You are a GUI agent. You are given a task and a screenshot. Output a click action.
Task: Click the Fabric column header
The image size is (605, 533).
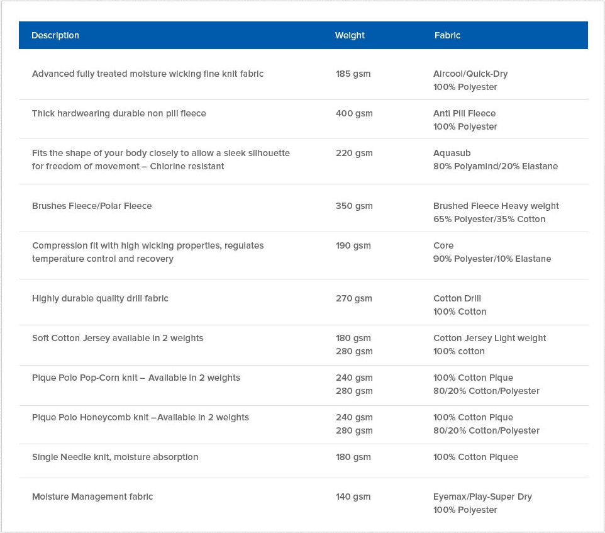click(x=447, y=35)
